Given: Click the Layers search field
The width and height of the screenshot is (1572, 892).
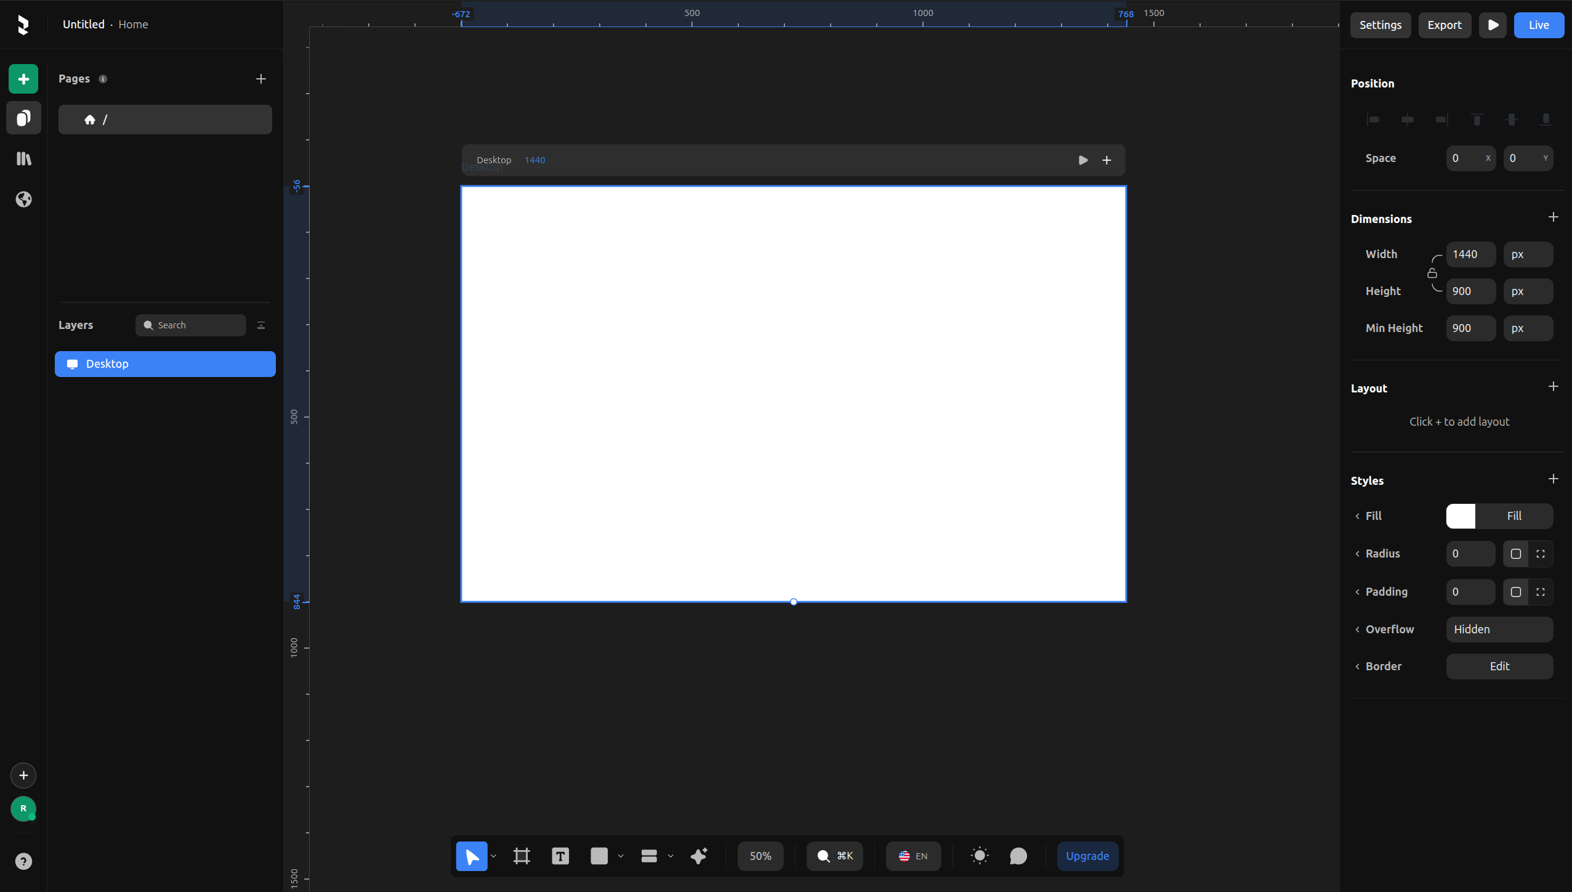Looking at the screenshot, I should [191, 325].
